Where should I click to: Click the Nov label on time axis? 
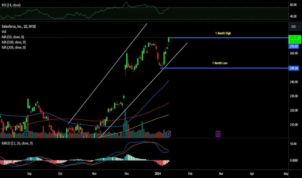pos(94,174)
